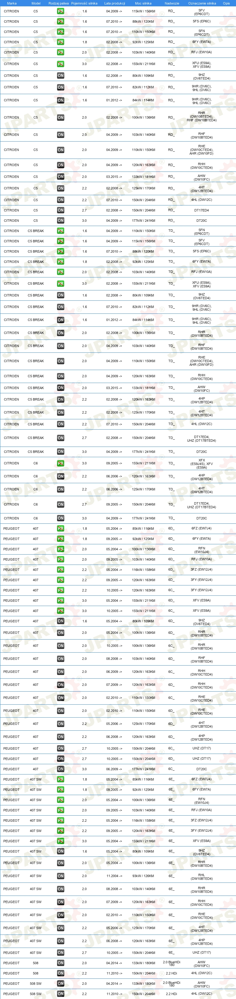The width and height of the screenshot is (236, 999).
Task: Click the Oznaczenie silnika column header
Action: (x=202, y=3)
